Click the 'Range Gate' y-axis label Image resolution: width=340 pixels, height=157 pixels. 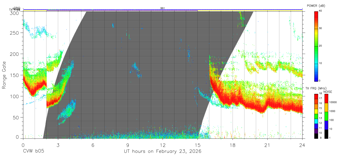pyautogui.click(x=4, y=75)
